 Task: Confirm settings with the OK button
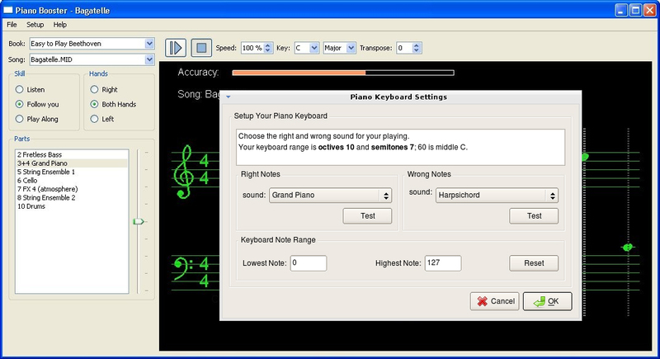point(547,301)
